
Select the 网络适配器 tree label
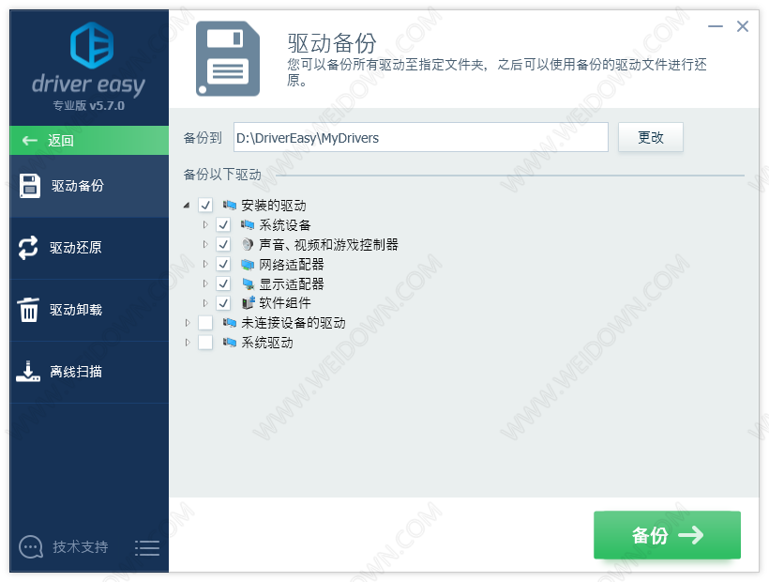(x=292, y=264)
